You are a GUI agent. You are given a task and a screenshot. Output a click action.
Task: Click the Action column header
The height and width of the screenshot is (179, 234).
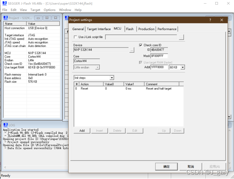[91, 84]
